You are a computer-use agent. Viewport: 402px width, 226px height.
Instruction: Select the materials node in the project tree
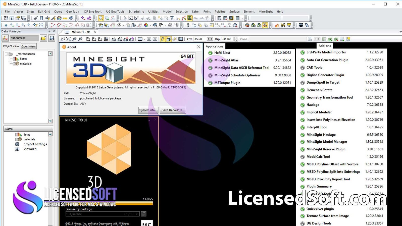[26, 64]
